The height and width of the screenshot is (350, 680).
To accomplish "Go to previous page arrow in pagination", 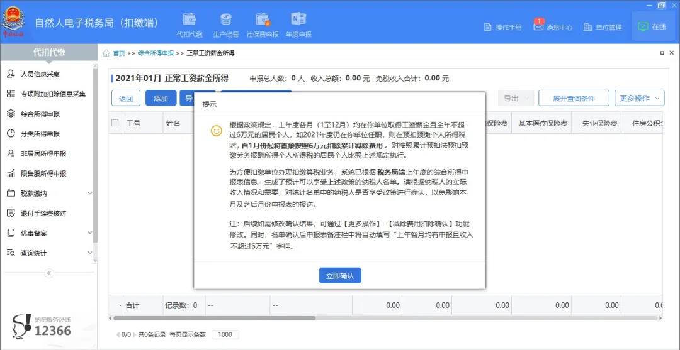I will click(x=118, y=334).
